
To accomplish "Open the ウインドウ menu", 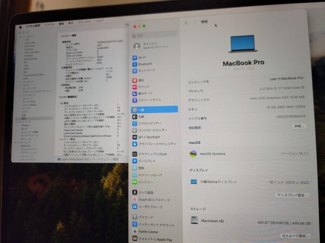I will pos(84,22).
